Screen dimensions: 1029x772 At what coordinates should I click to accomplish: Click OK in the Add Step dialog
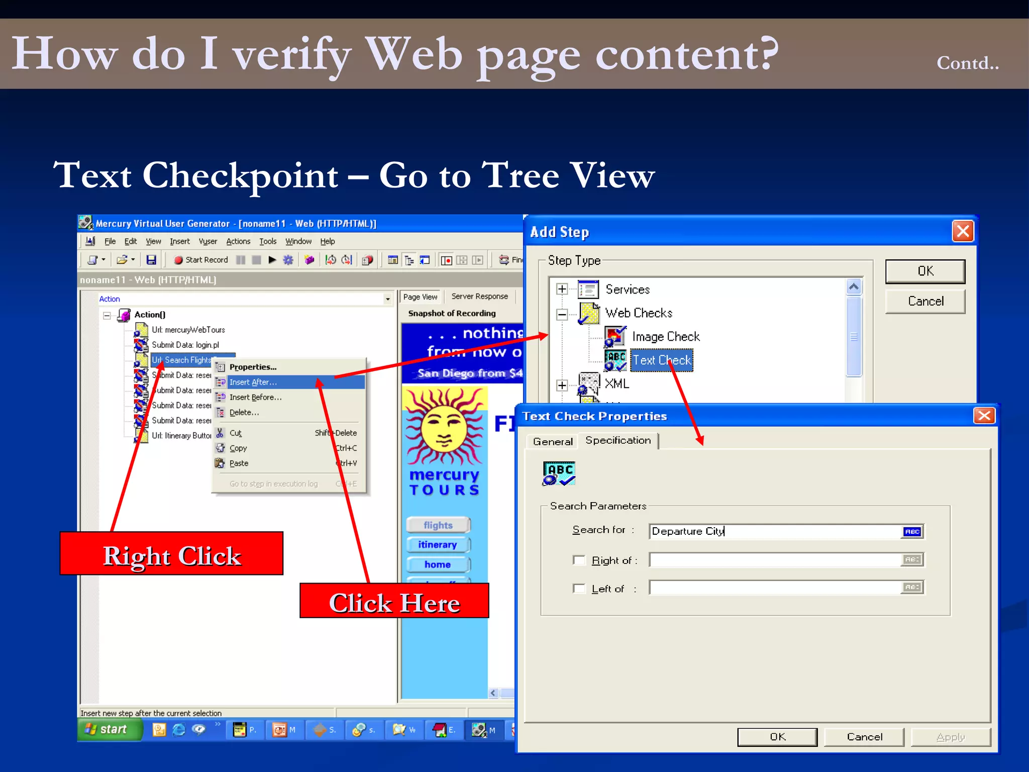tap(925, 271)
